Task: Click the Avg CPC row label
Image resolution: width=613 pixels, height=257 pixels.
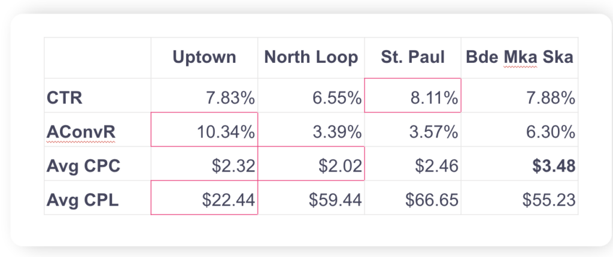Action: pos(83,165)
